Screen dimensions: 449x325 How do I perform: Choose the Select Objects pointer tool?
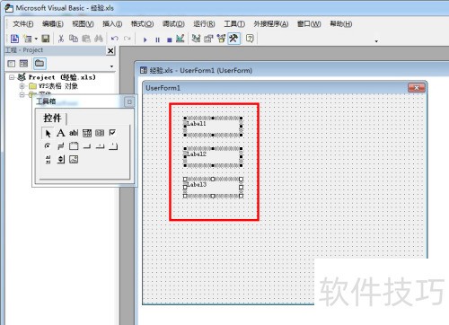(x=48, y=133)
